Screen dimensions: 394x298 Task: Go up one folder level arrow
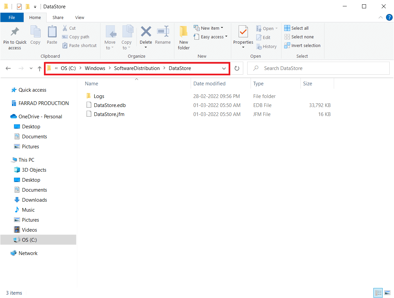click(x=40, y=68)
